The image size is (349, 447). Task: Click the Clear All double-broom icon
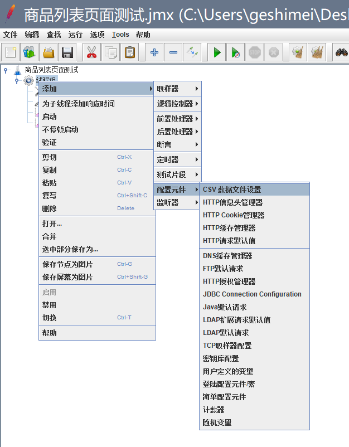317,52
